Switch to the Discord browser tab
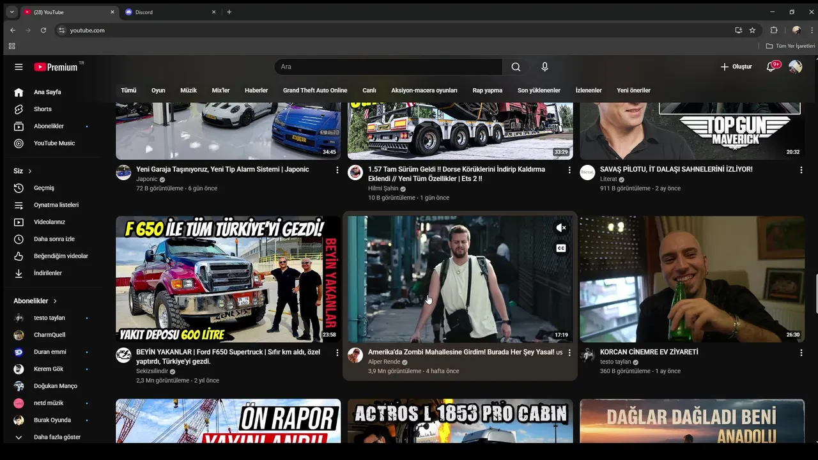This screenshot has height=460, width=818. click(167, 12)
